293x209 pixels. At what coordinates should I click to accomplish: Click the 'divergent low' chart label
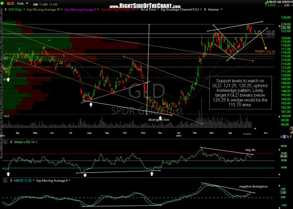click(158, 120)
